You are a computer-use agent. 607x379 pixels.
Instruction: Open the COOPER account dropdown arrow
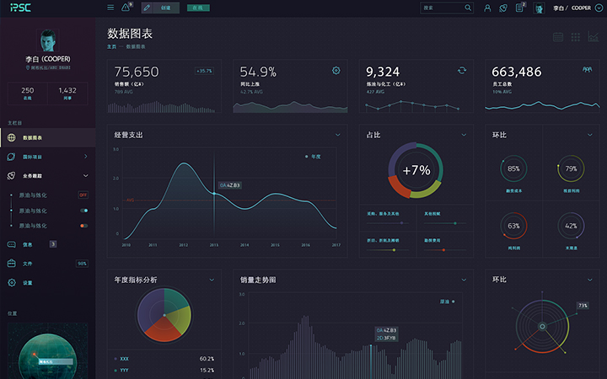[x=599, y=8]
